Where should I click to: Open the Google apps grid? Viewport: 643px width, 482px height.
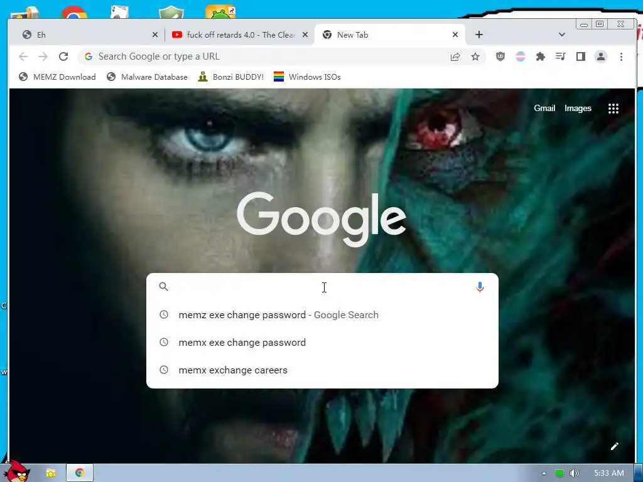[613, 108]
